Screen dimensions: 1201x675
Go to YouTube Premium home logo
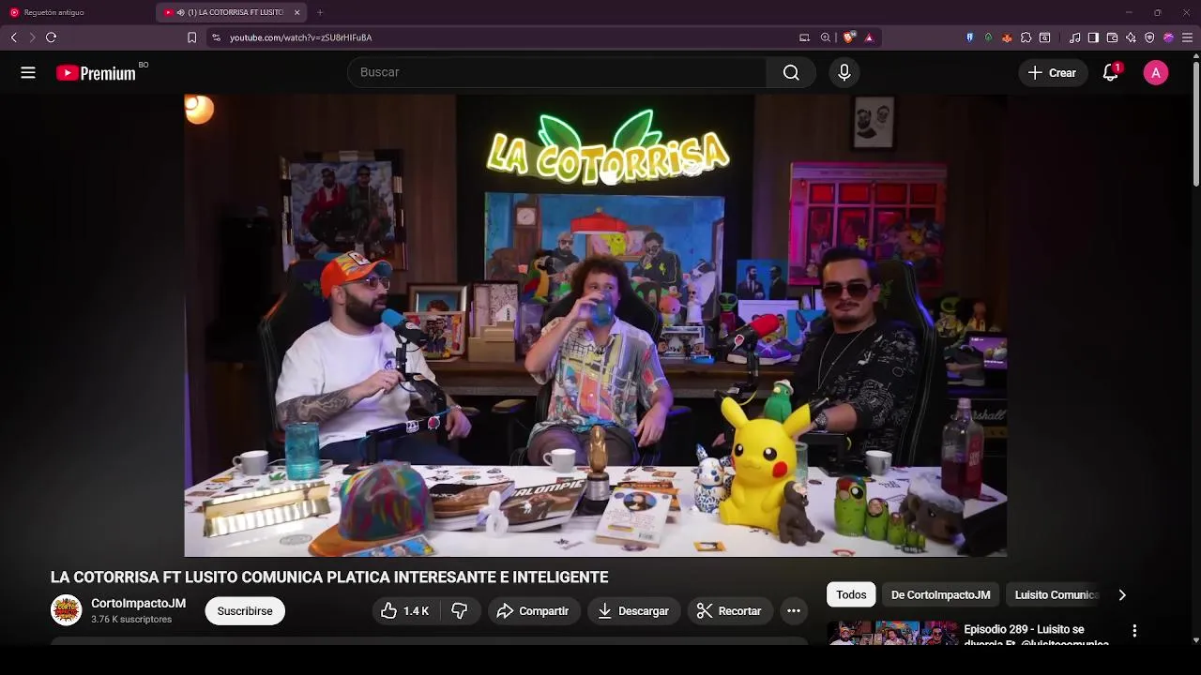(96, 73)
